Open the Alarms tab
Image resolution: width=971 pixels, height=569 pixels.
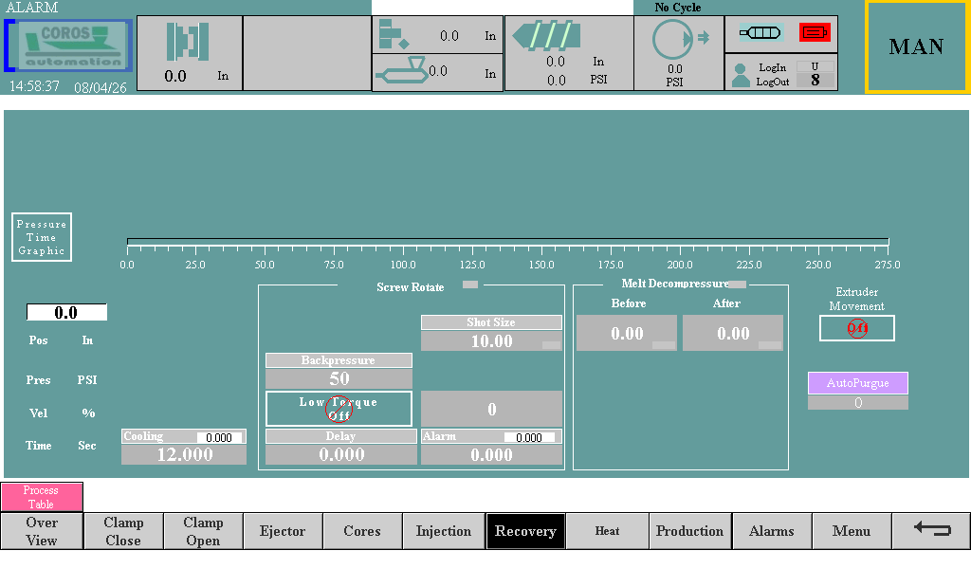pos(771,531)
